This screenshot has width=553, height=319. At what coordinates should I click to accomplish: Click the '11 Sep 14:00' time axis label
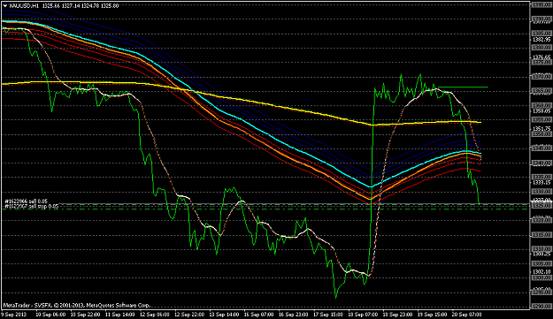(120, 315)
